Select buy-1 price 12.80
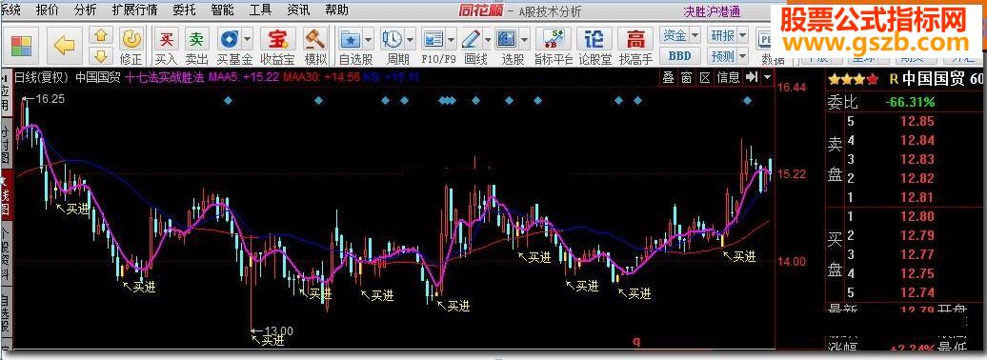The image size is (987, 360). click(x=917, y=216)
